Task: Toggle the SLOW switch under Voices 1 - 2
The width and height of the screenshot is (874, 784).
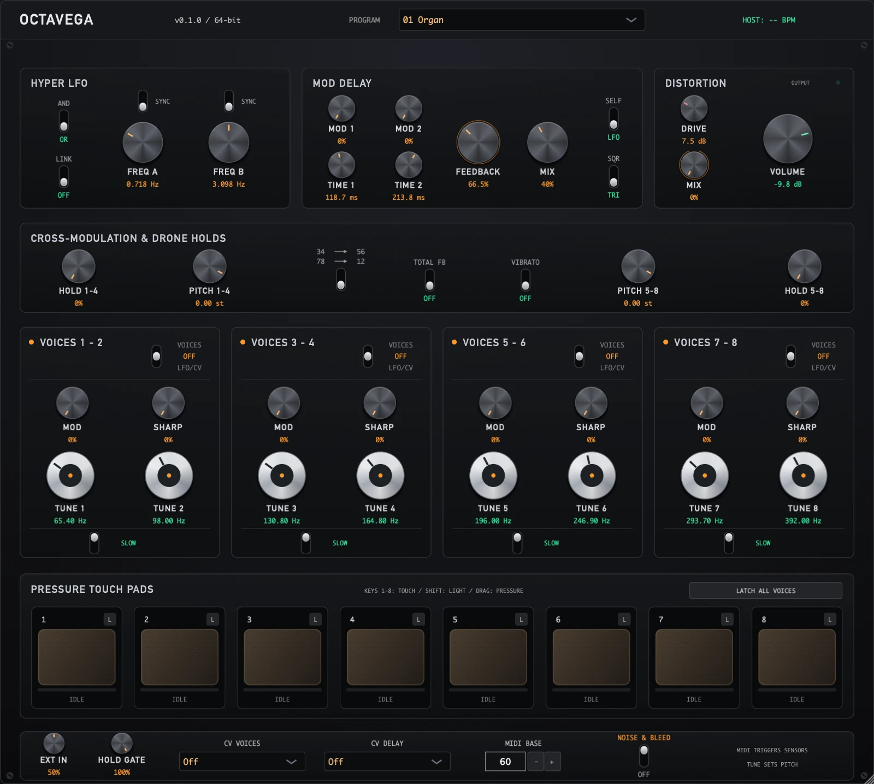Action: (95, 543)
